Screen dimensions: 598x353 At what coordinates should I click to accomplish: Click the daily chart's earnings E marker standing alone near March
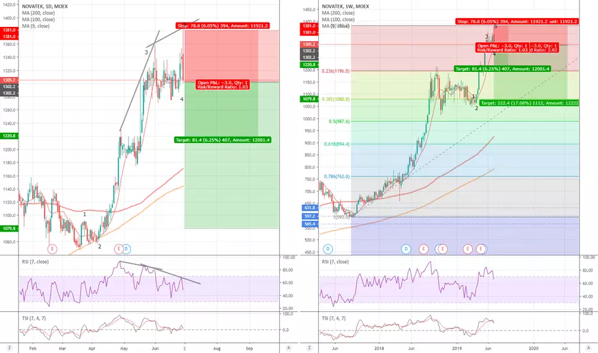(52, 249)
